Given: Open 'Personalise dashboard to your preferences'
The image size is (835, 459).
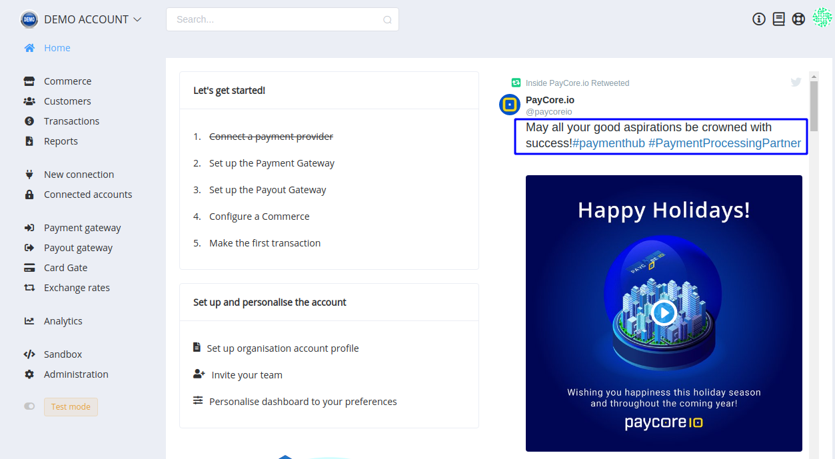Looking at the screenshot, I should click(x=303, y=402).
